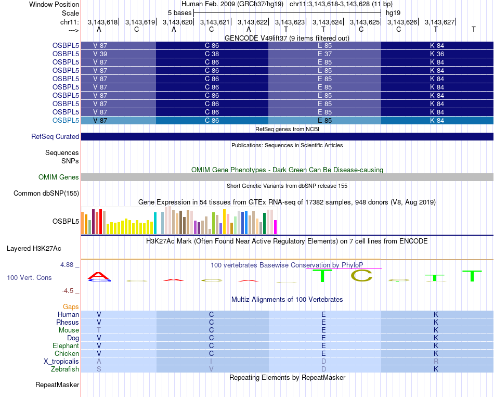494x397 pixels.
Task: Click the -4.5 conservation scale minimum
Action: point(68,291)
